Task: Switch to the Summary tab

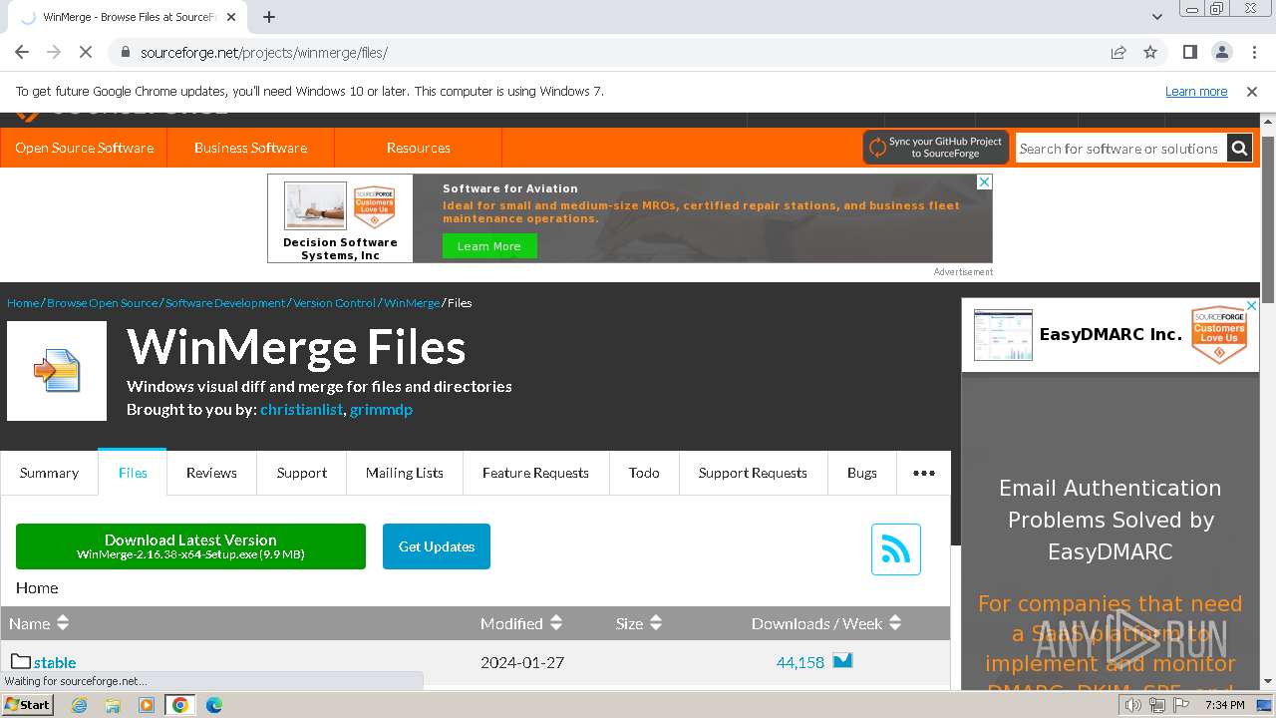Action: tap(49, 473)
